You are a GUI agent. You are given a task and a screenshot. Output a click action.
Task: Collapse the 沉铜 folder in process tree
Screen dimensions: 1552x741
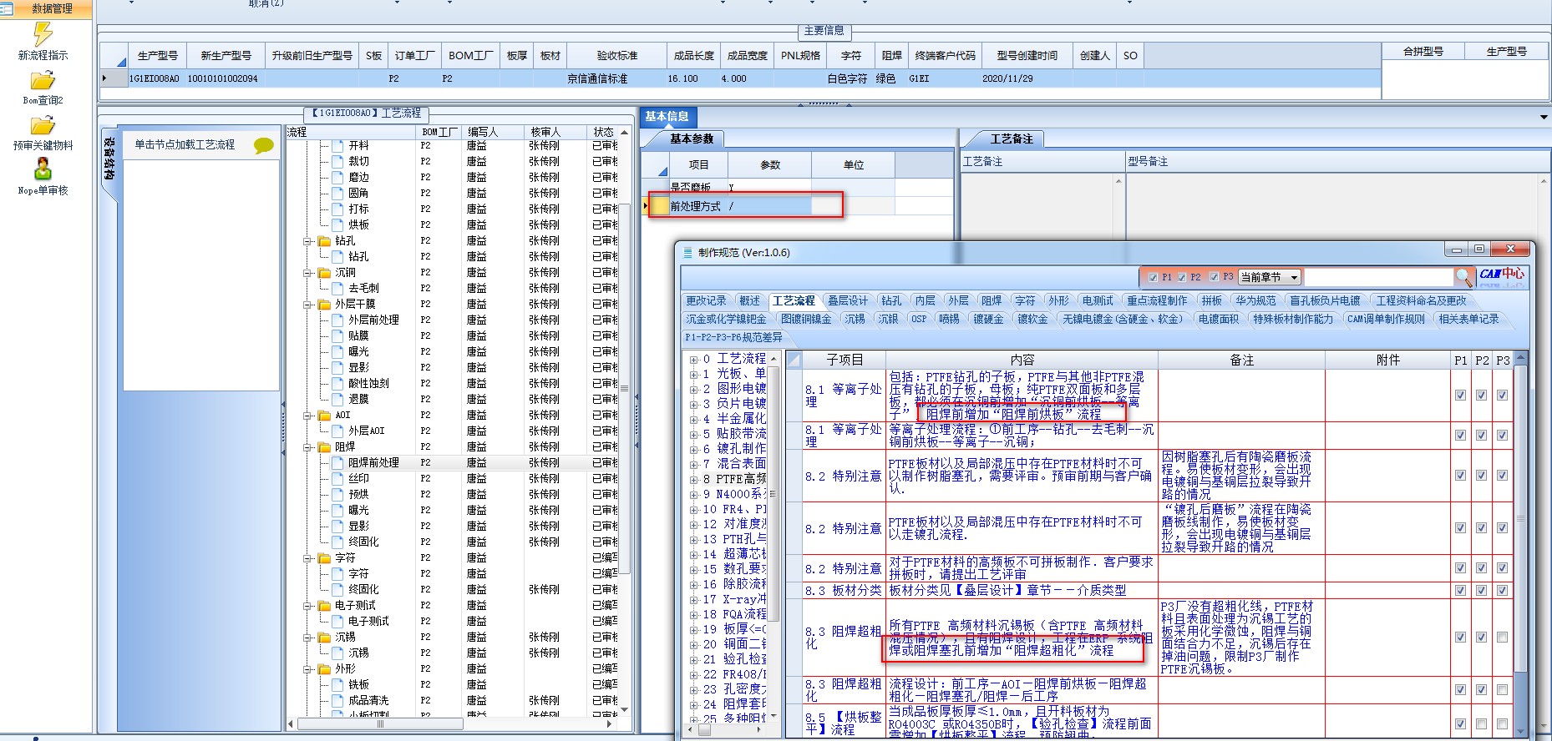click(x=307, y=273)
